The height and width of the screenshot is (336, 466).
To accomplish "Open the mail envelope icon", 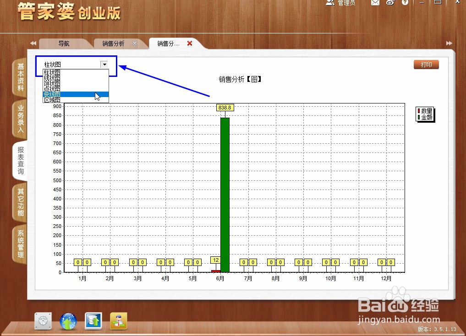I will click(x=375, y=2).
